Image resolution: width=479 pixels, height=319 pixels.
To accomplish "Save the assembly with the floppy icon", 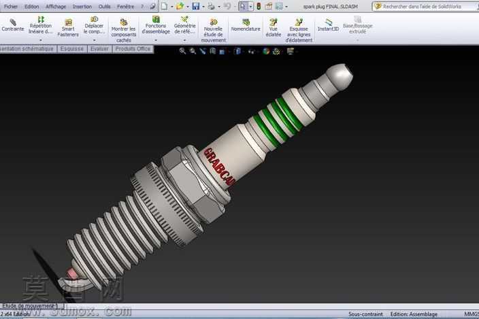I will coord(196,6).
